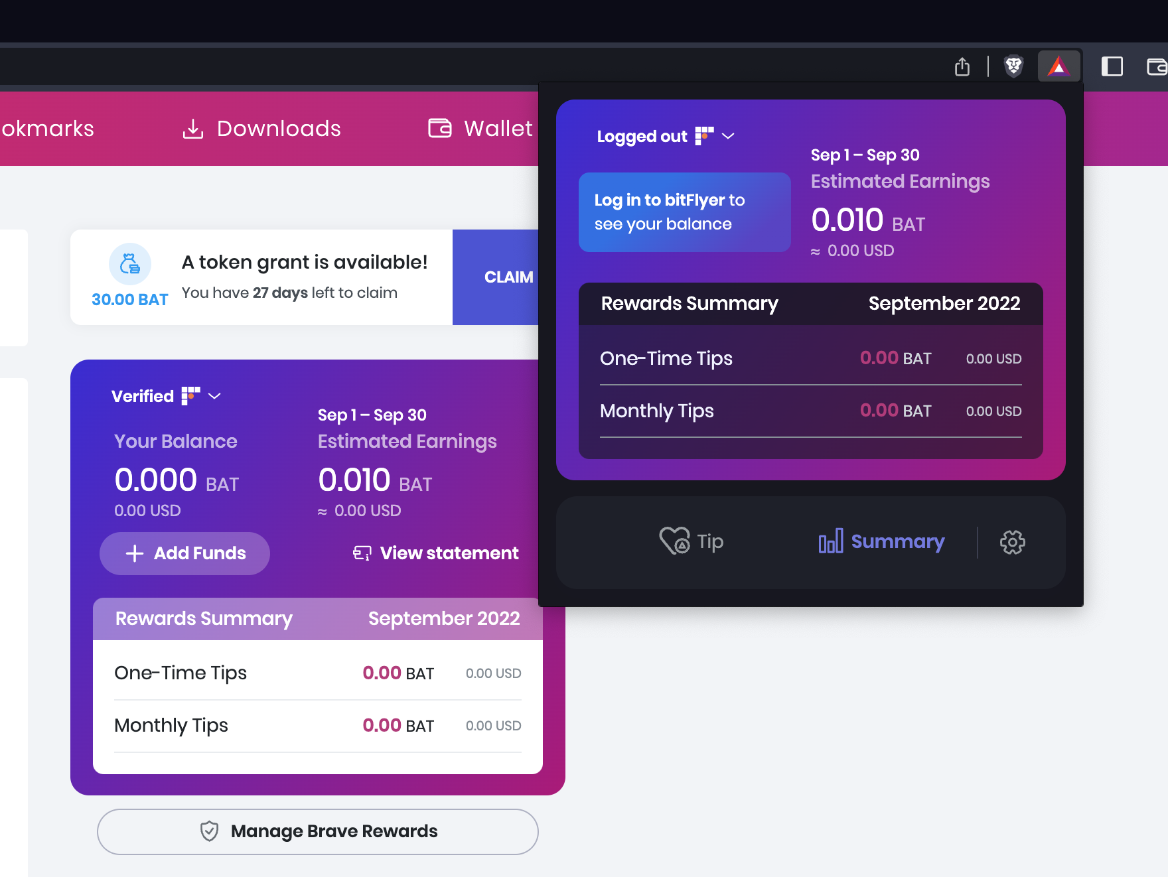Click One-Time Tips row in the popup summary

811,358
